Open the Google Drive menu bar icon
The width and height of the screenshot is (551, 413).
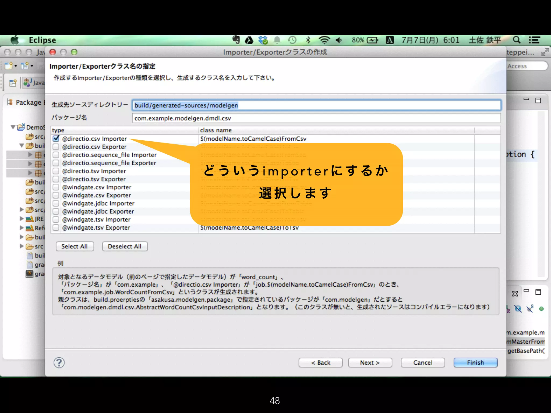249,40
